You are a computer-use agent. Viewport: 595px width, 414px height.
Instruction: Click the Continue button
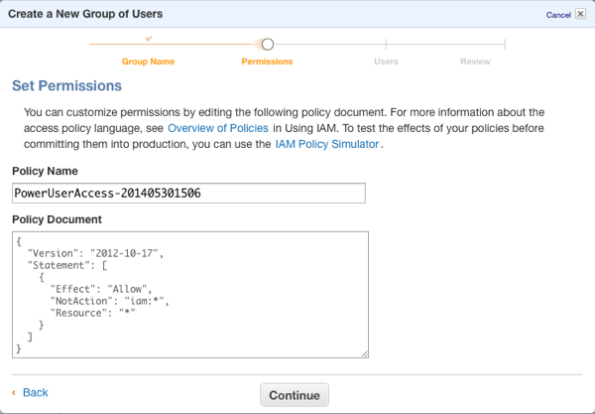pos(295,395)
